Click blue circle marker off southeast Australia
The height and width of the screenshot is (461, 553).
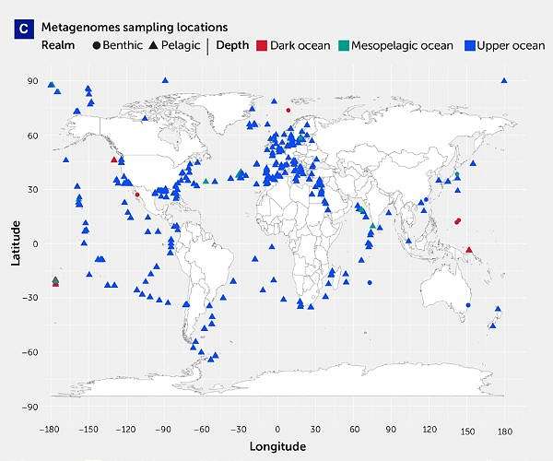click(468, 305)
